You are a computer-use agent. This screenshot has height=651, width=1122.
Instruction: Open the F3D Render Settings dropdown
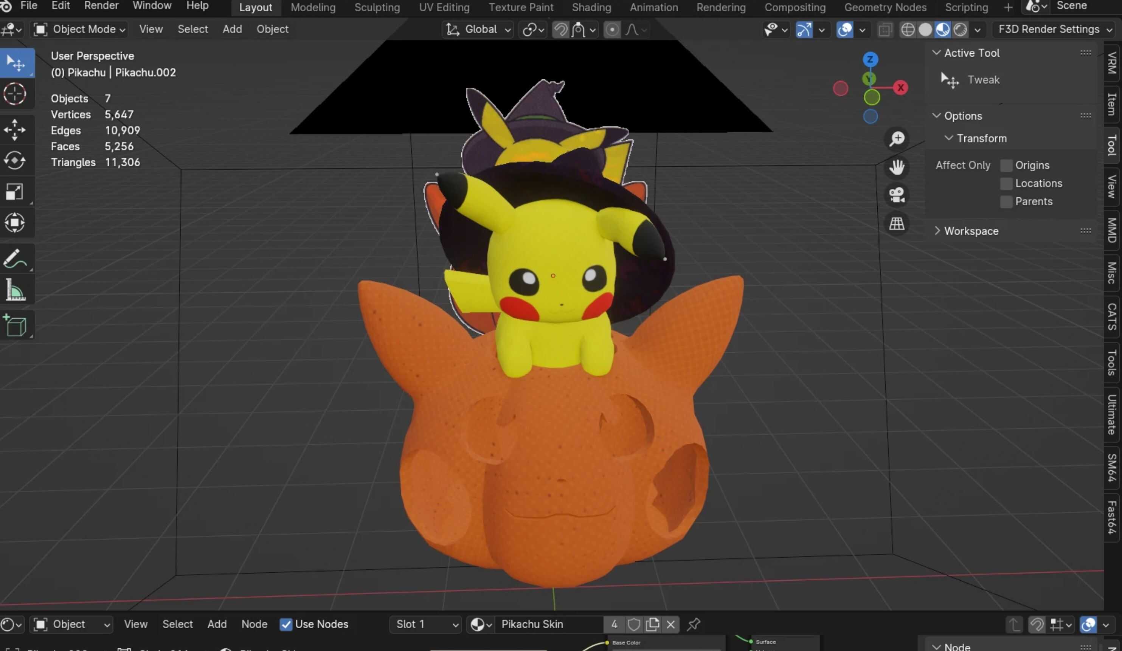point(1055,29)
